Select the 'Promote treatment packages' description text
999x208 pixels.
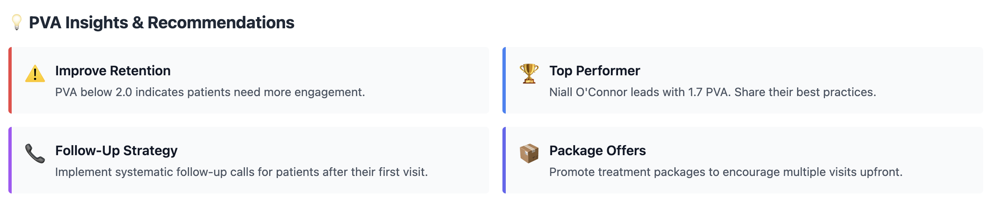pos(726,172)
